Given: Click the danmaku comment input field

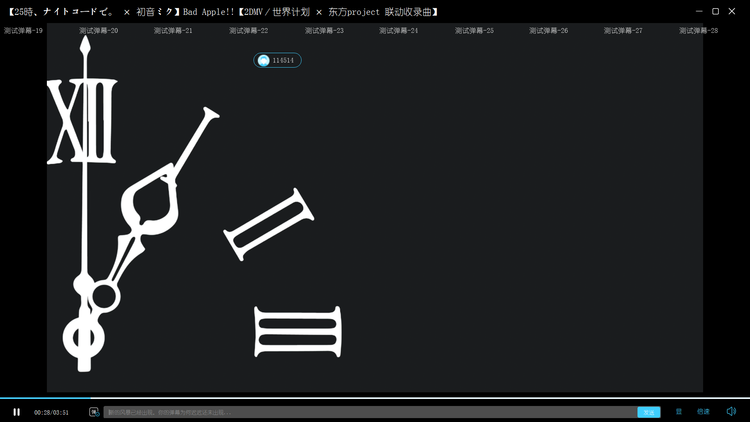Looking at the screenshot, I should coord(370,412).
